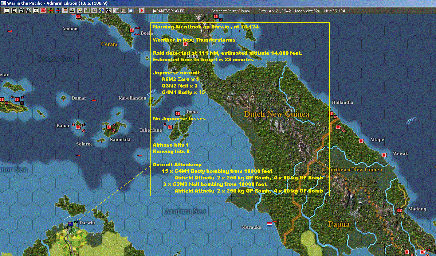Click the crosshair targeting toolbar icon

pyautogui.click(x=109, y=11)
